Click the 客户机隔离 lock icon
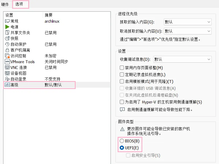 pyautogui.click(x=7, y=50)
